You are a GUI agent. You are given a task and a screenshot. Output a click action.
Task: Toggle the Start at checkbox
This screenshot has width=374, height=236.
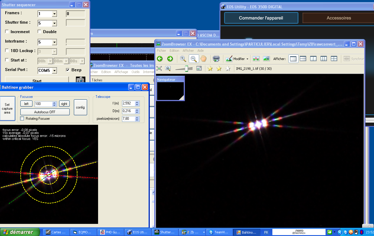(x=7, y=60)
